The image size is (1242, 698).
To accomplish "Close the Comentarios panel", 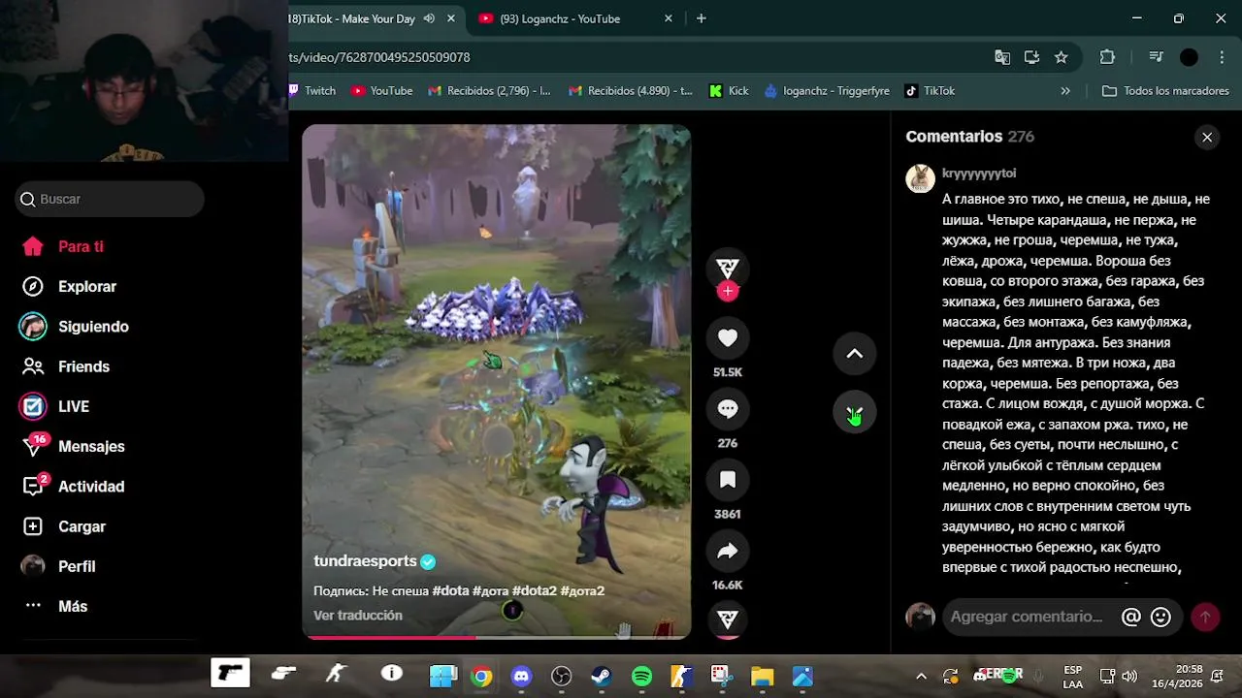I will tap(1207, 138).
